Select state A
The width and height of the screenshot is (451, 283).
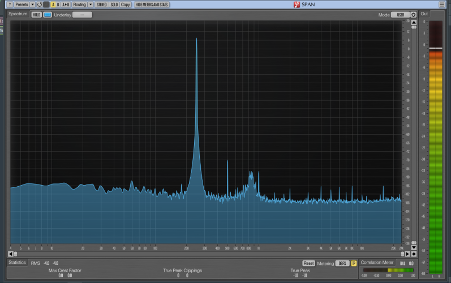coord(53,5)
